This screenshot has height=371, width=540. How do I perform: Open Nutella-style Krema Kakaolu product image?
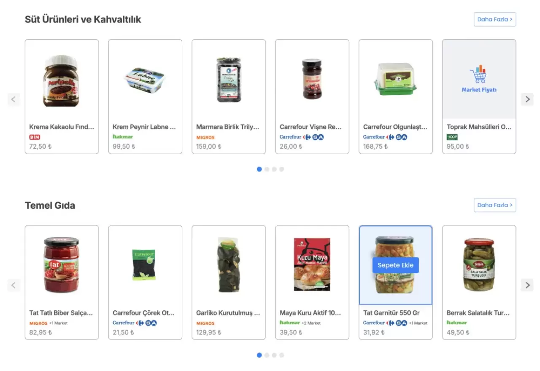pos(62,80)
